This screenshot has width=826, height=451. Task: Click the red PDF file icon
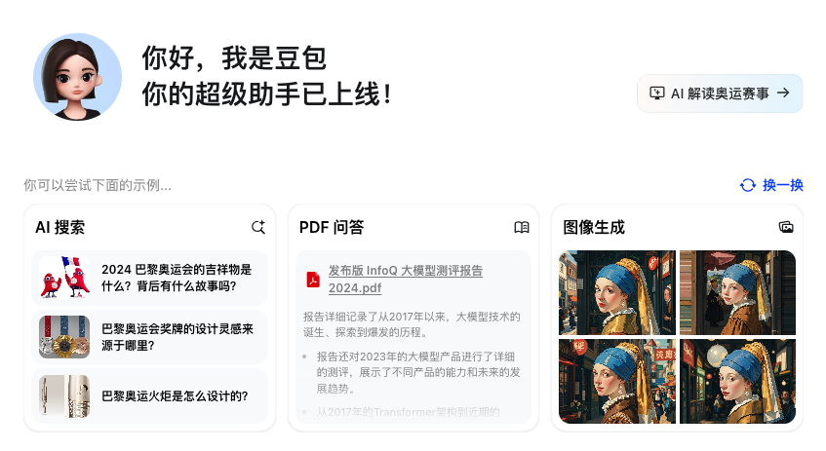click(x=313, y=279)
